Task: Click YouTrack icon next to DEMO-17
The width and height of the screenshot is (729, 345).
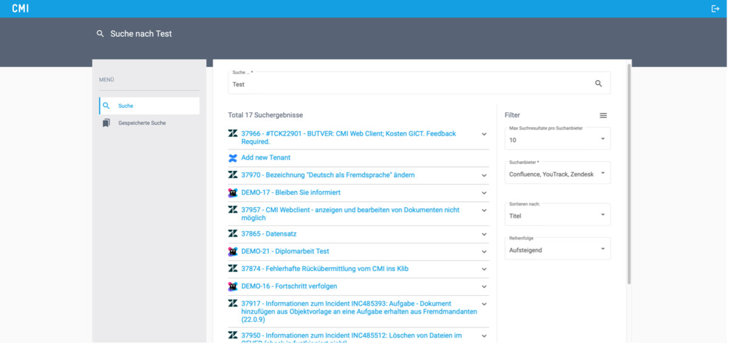Action: 233,193
